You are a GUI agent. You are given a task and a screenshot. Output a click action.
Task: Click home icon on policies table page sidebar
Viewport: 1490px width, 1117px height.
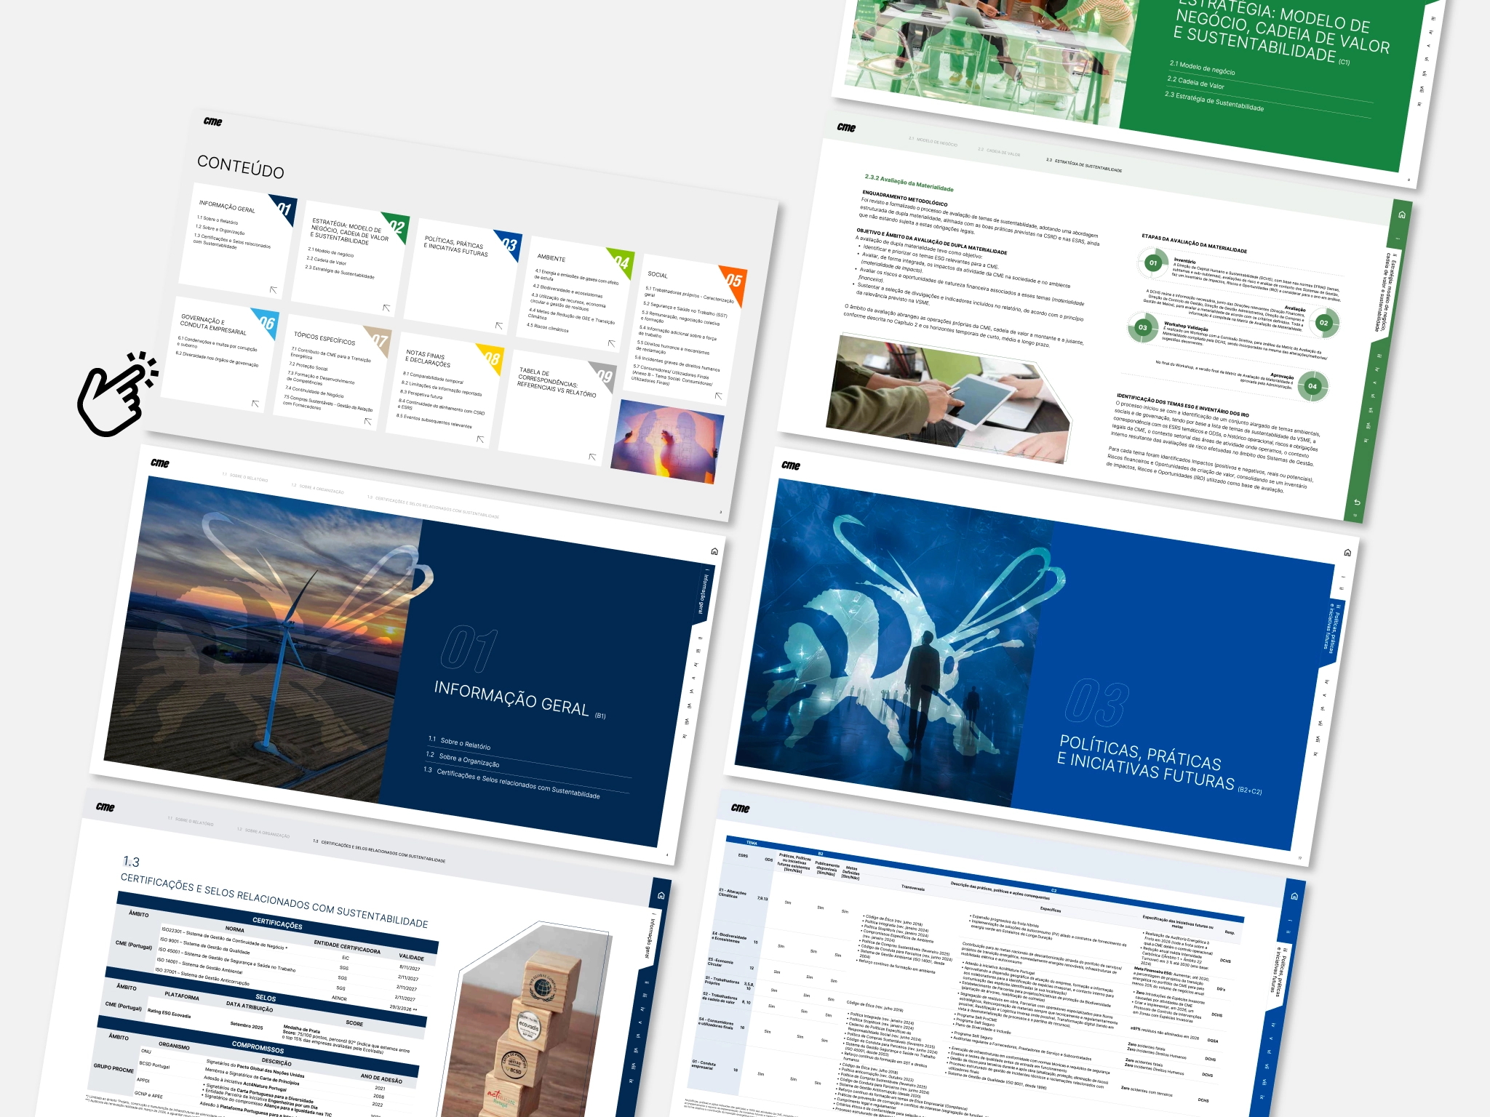1294,896
